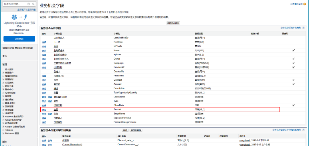The width and height of the screenshot is (309, 146).
Task: Expand the Data.com 管理 node
Action: (3, 133)
